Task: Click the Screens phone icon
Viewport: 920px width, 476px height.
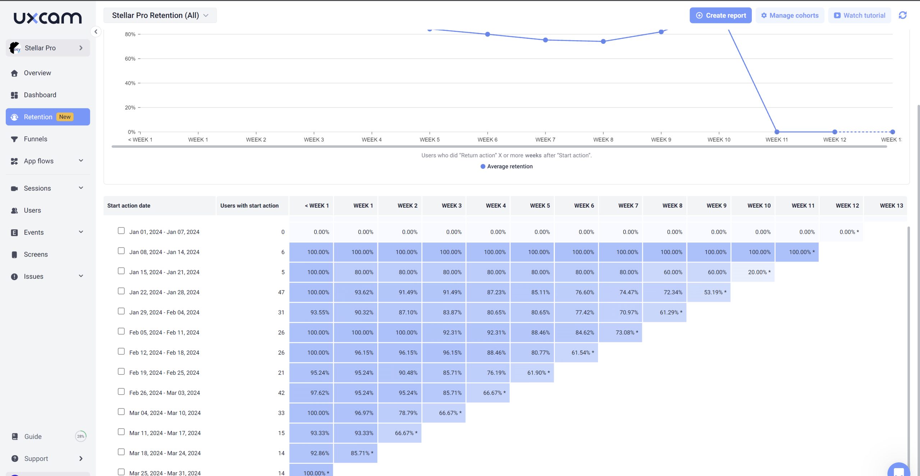Action: click(x=14, y=255)
